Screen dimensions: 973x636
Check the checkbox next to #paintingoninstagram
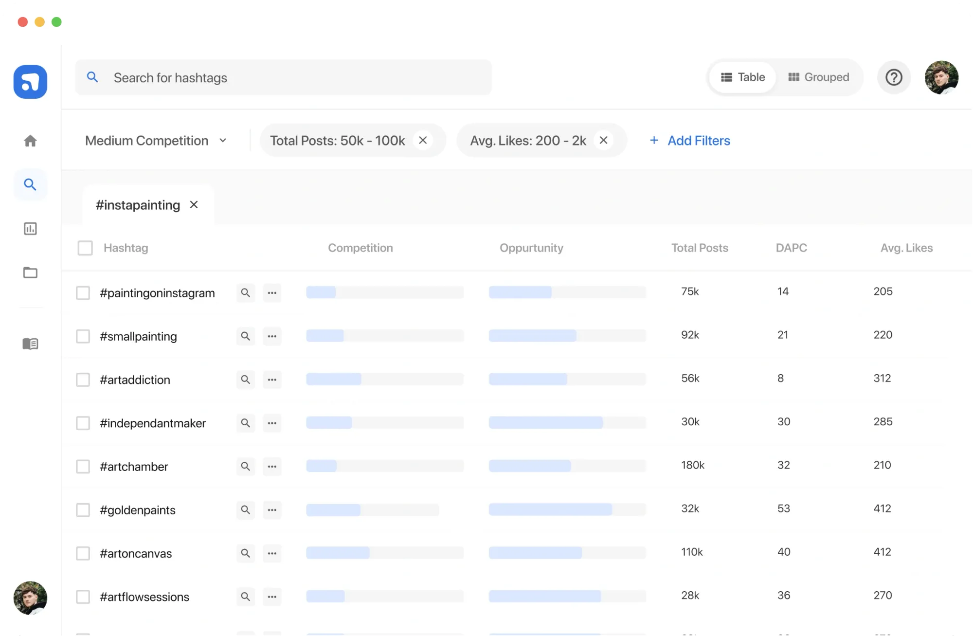tap(83, 292)
